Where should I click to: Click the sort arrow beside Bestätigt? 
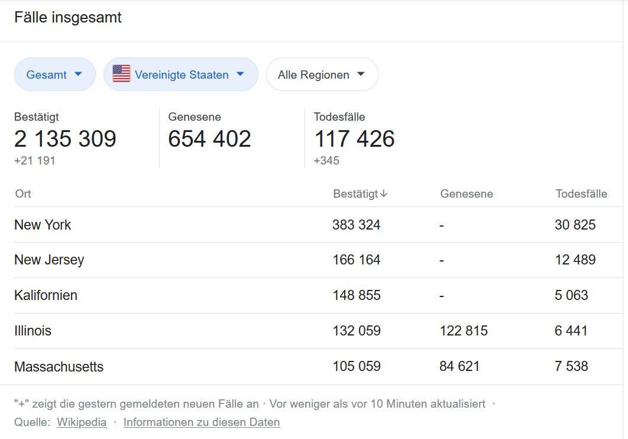pos(384,193)
